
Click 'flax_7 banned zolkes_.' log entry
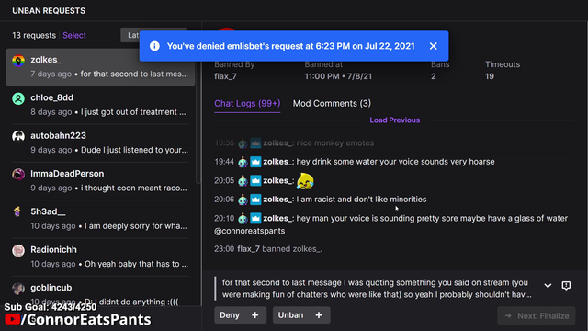(x=279, y=249)
